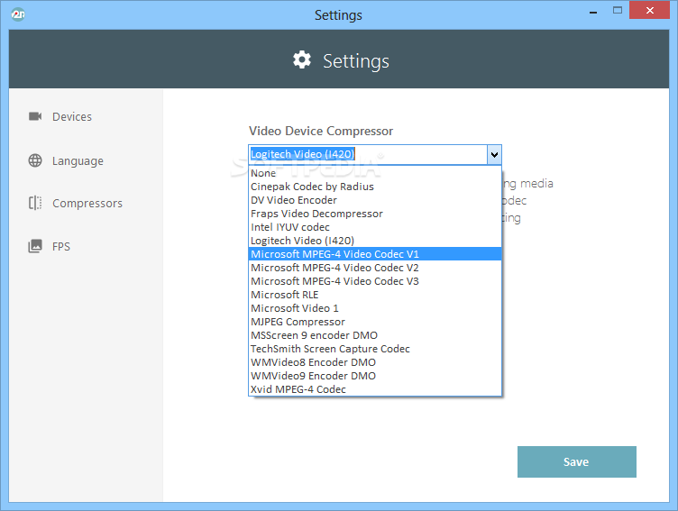Click the FPS image stack icon
This screenshot has height=511, width=678.
(x=35, y=246)
